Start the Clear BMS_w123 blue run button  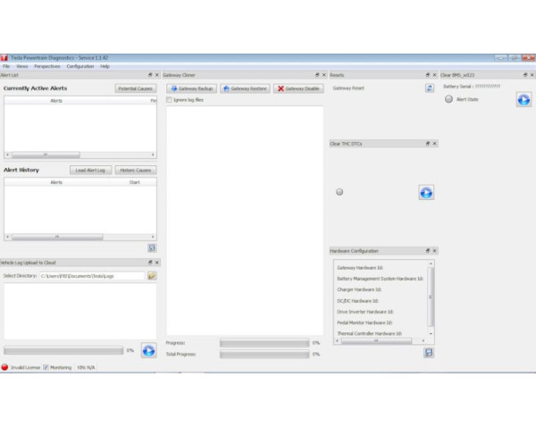pos(523,99)
